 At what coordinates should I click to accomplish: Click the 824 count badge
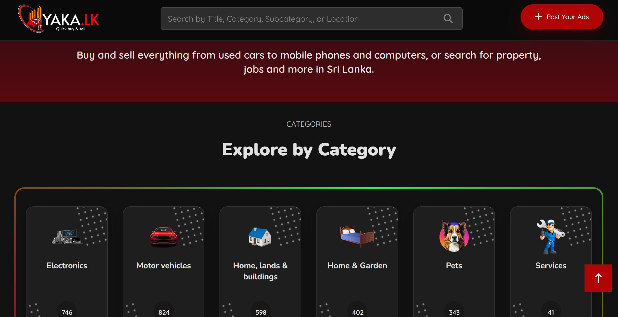164,311
